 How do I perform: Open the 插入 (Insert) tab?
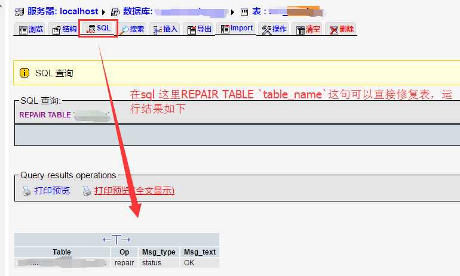(165, 29)
